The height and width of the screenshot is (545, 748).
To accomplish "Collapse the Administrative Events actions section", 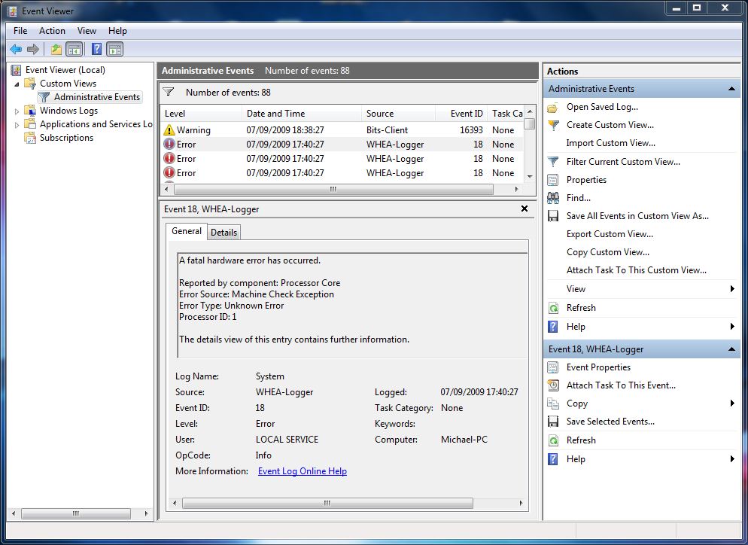I will [731, 89].
